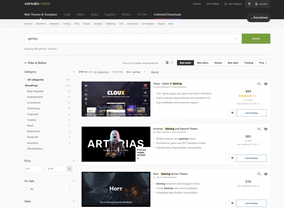Switch to list view layout
The height and width of the screenshot is (208, 284).
tap(167, 63)
